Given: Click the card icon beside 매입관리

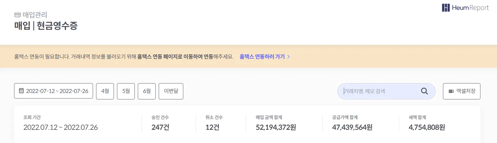Looking at the screenshot, I should [x=17, y=15].
